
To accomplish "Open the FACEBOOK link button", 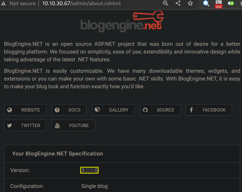I will (x=209, y=110).
